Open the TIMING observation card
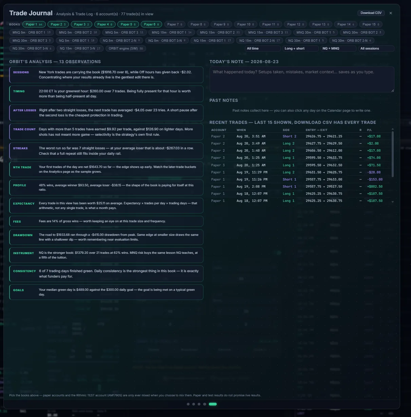 click(x=106, y=94)
